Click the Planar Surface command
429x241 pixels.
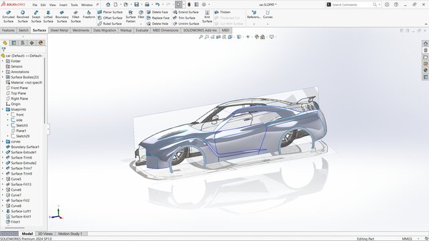[x=110, y=12]
